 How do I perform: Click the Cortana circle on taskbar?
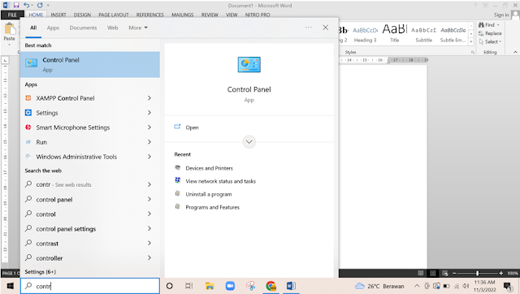pyautogui.click(x=170, y=286)
